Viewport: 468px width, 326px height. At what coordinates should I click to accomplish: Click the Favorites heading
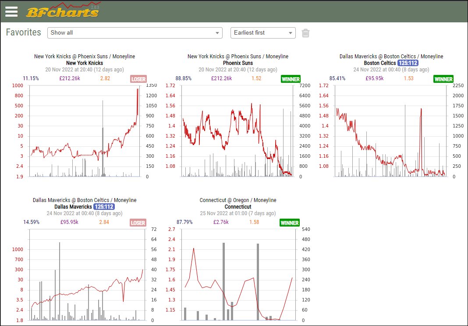[23, 32]
